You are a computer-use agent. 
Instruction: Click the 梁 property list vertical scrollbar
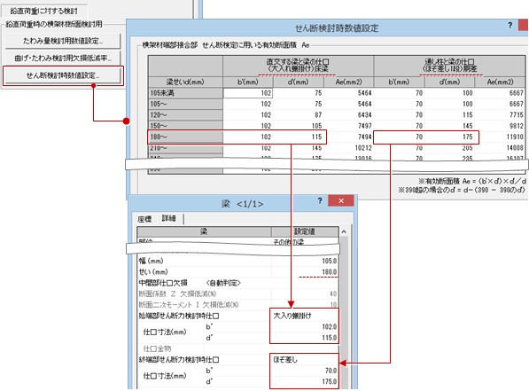pyautogui.click(x=344, y=310)
